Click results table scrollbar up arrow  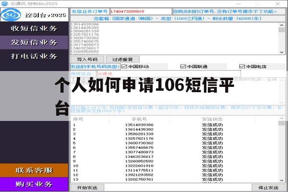pos(282,119)
